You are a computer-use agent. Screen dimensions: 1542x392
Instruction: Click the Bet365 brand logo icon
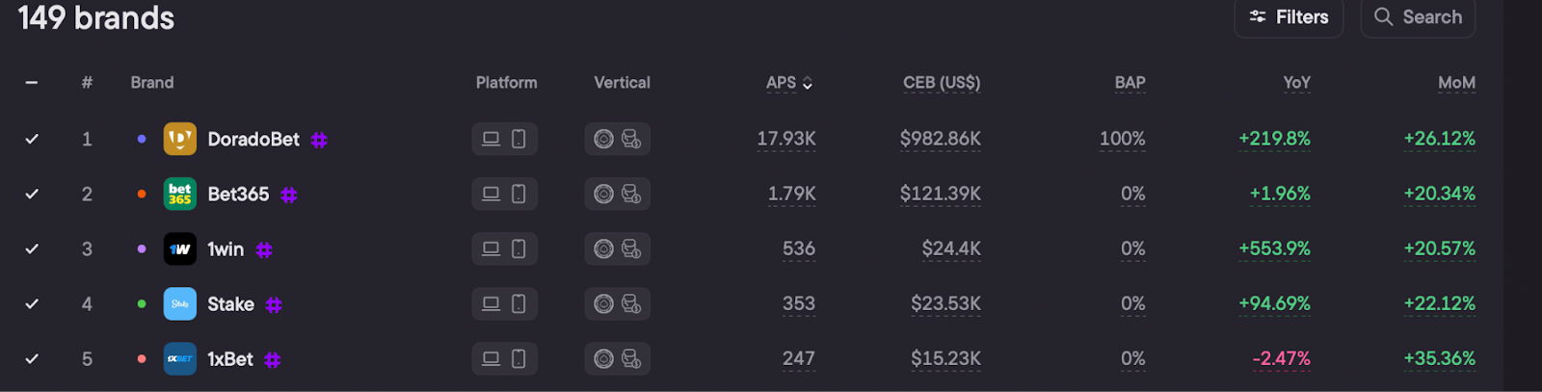(x=180, y=194)
